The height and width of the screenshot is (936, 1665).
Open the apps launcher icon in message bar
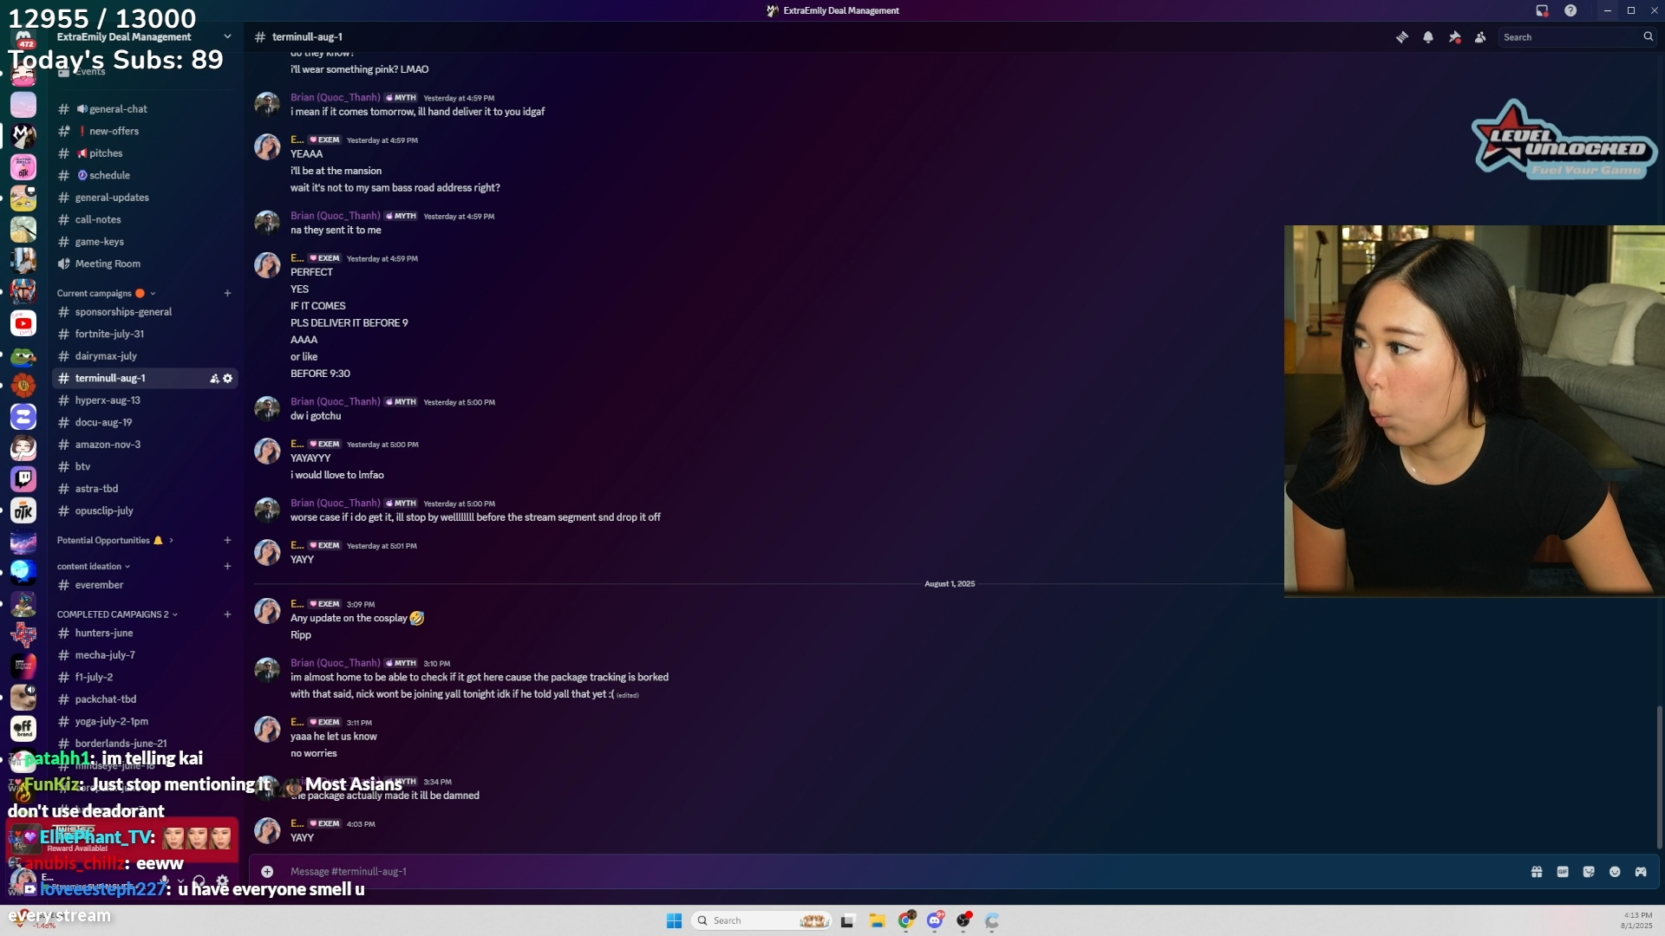1641,872
